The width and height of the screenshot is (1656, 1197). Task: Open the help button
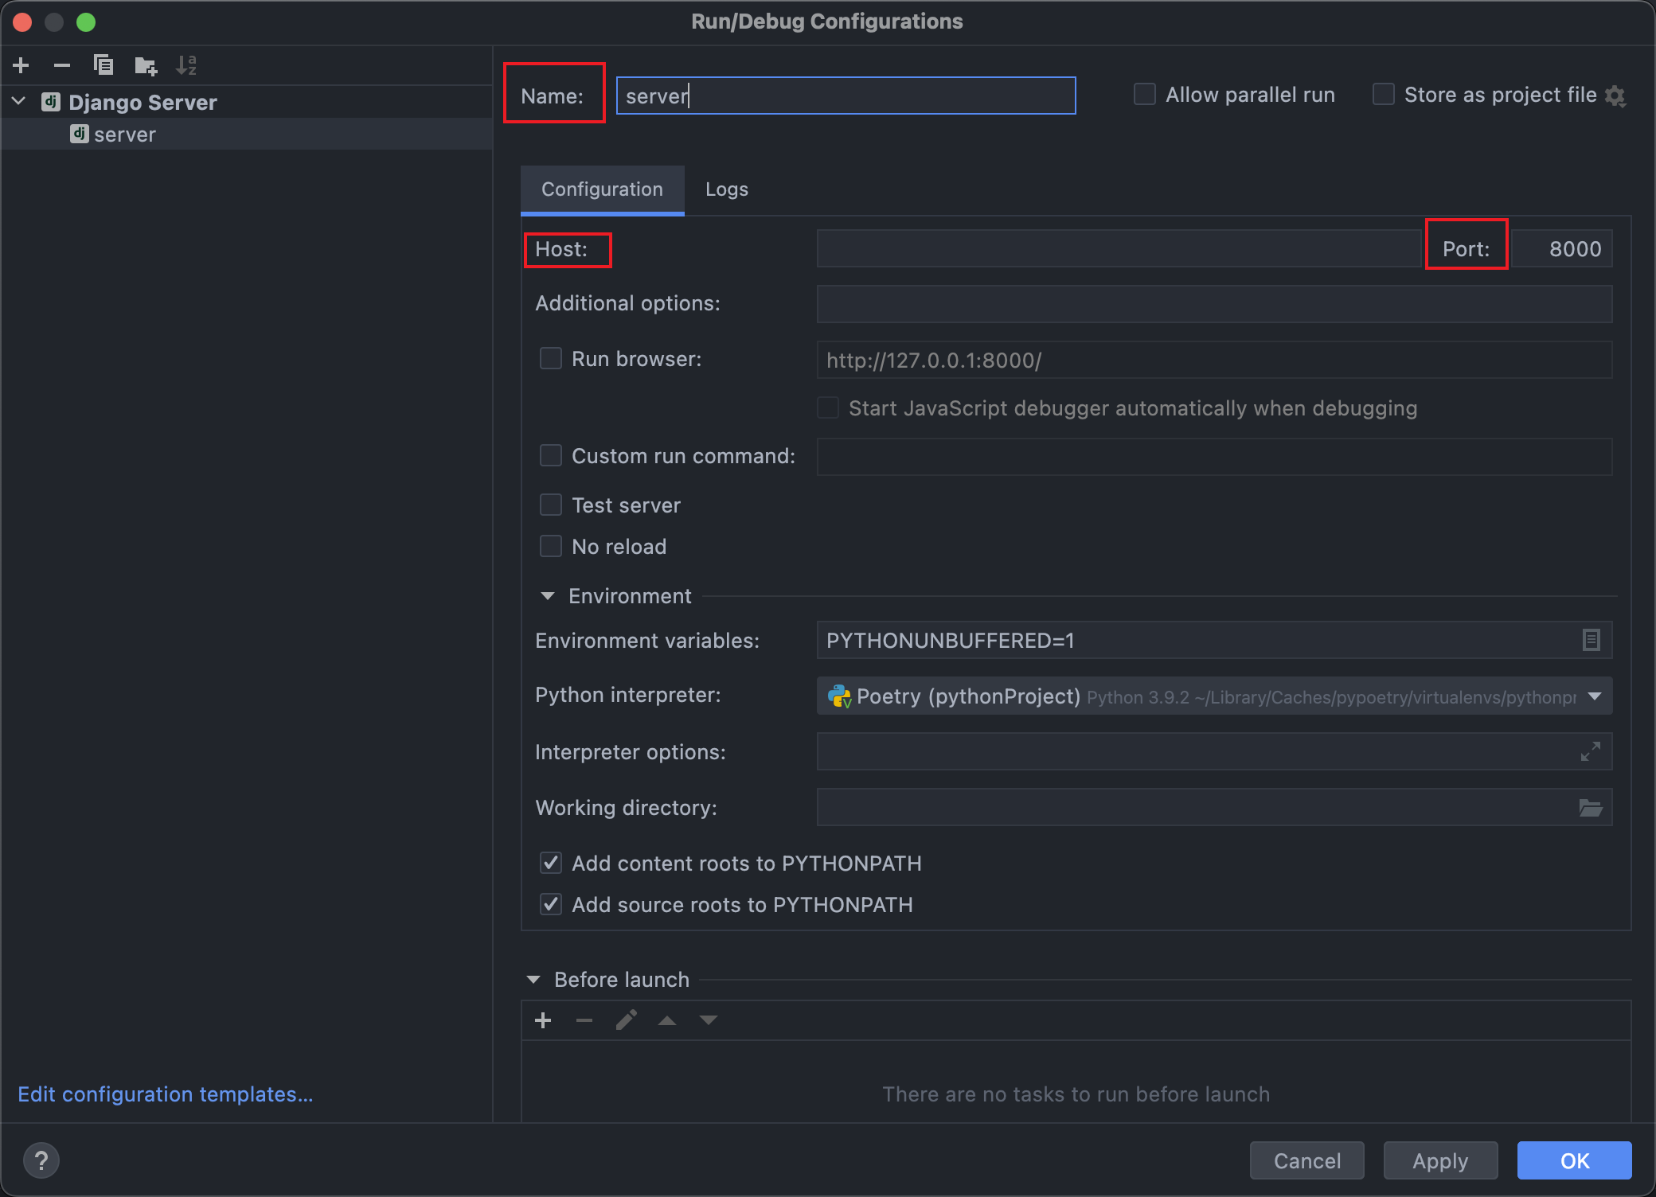(x=41, y=1160)
